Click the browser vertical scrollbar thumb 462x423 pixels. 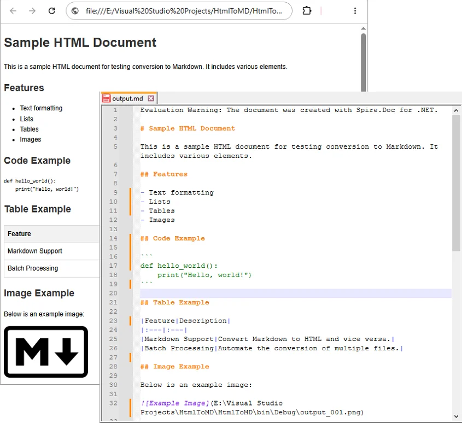tap(363, 62)
